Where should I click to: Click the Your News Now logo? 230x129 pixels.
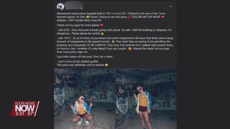pyautogui.click(x=24, y=106)
